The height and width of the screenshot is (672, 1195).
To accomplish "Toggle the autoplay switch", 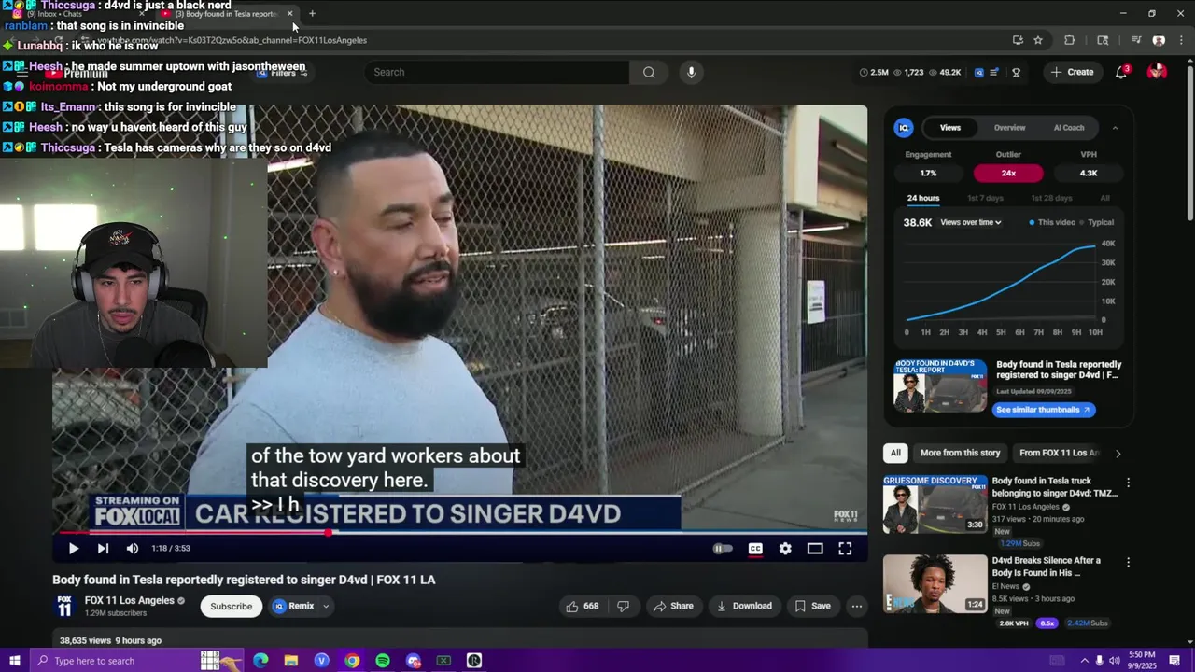I will 723,549.
